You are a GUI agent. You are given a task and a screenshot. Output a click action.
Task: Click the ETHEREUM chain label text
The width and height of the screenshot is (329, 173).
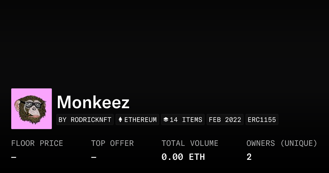coord(141,120)
